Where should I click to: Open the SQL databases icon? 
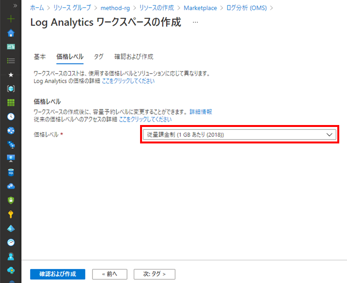click(11, 173)
